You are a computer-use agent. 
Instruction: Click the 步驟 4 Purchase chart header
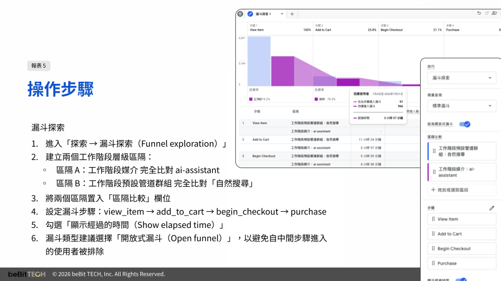pyautogui.click(x=473, y=28)
